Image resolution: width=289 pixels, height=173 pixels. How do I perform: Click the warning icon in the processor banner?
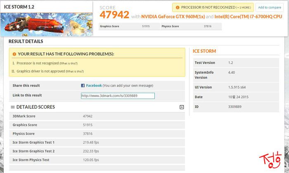tap(178, 7)
